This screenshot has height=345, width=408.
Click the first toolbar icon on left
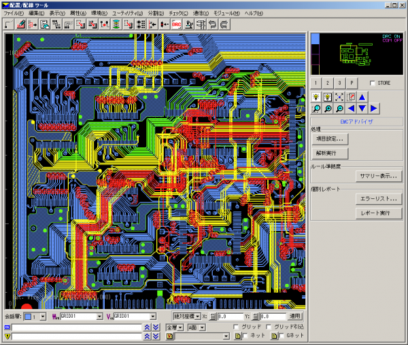[8, 24]
